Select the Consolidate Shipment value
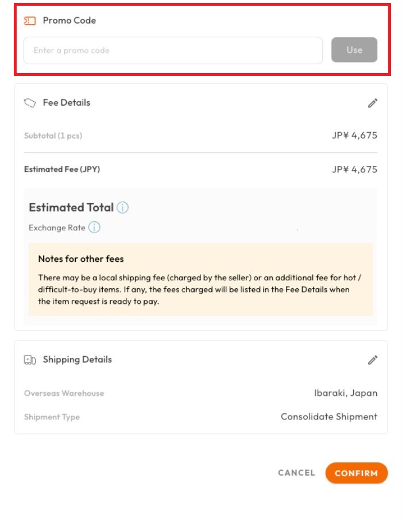 pos(329,416)
